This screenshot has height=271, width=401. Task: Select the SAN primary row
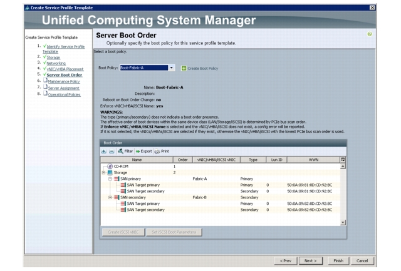[221, 179]
